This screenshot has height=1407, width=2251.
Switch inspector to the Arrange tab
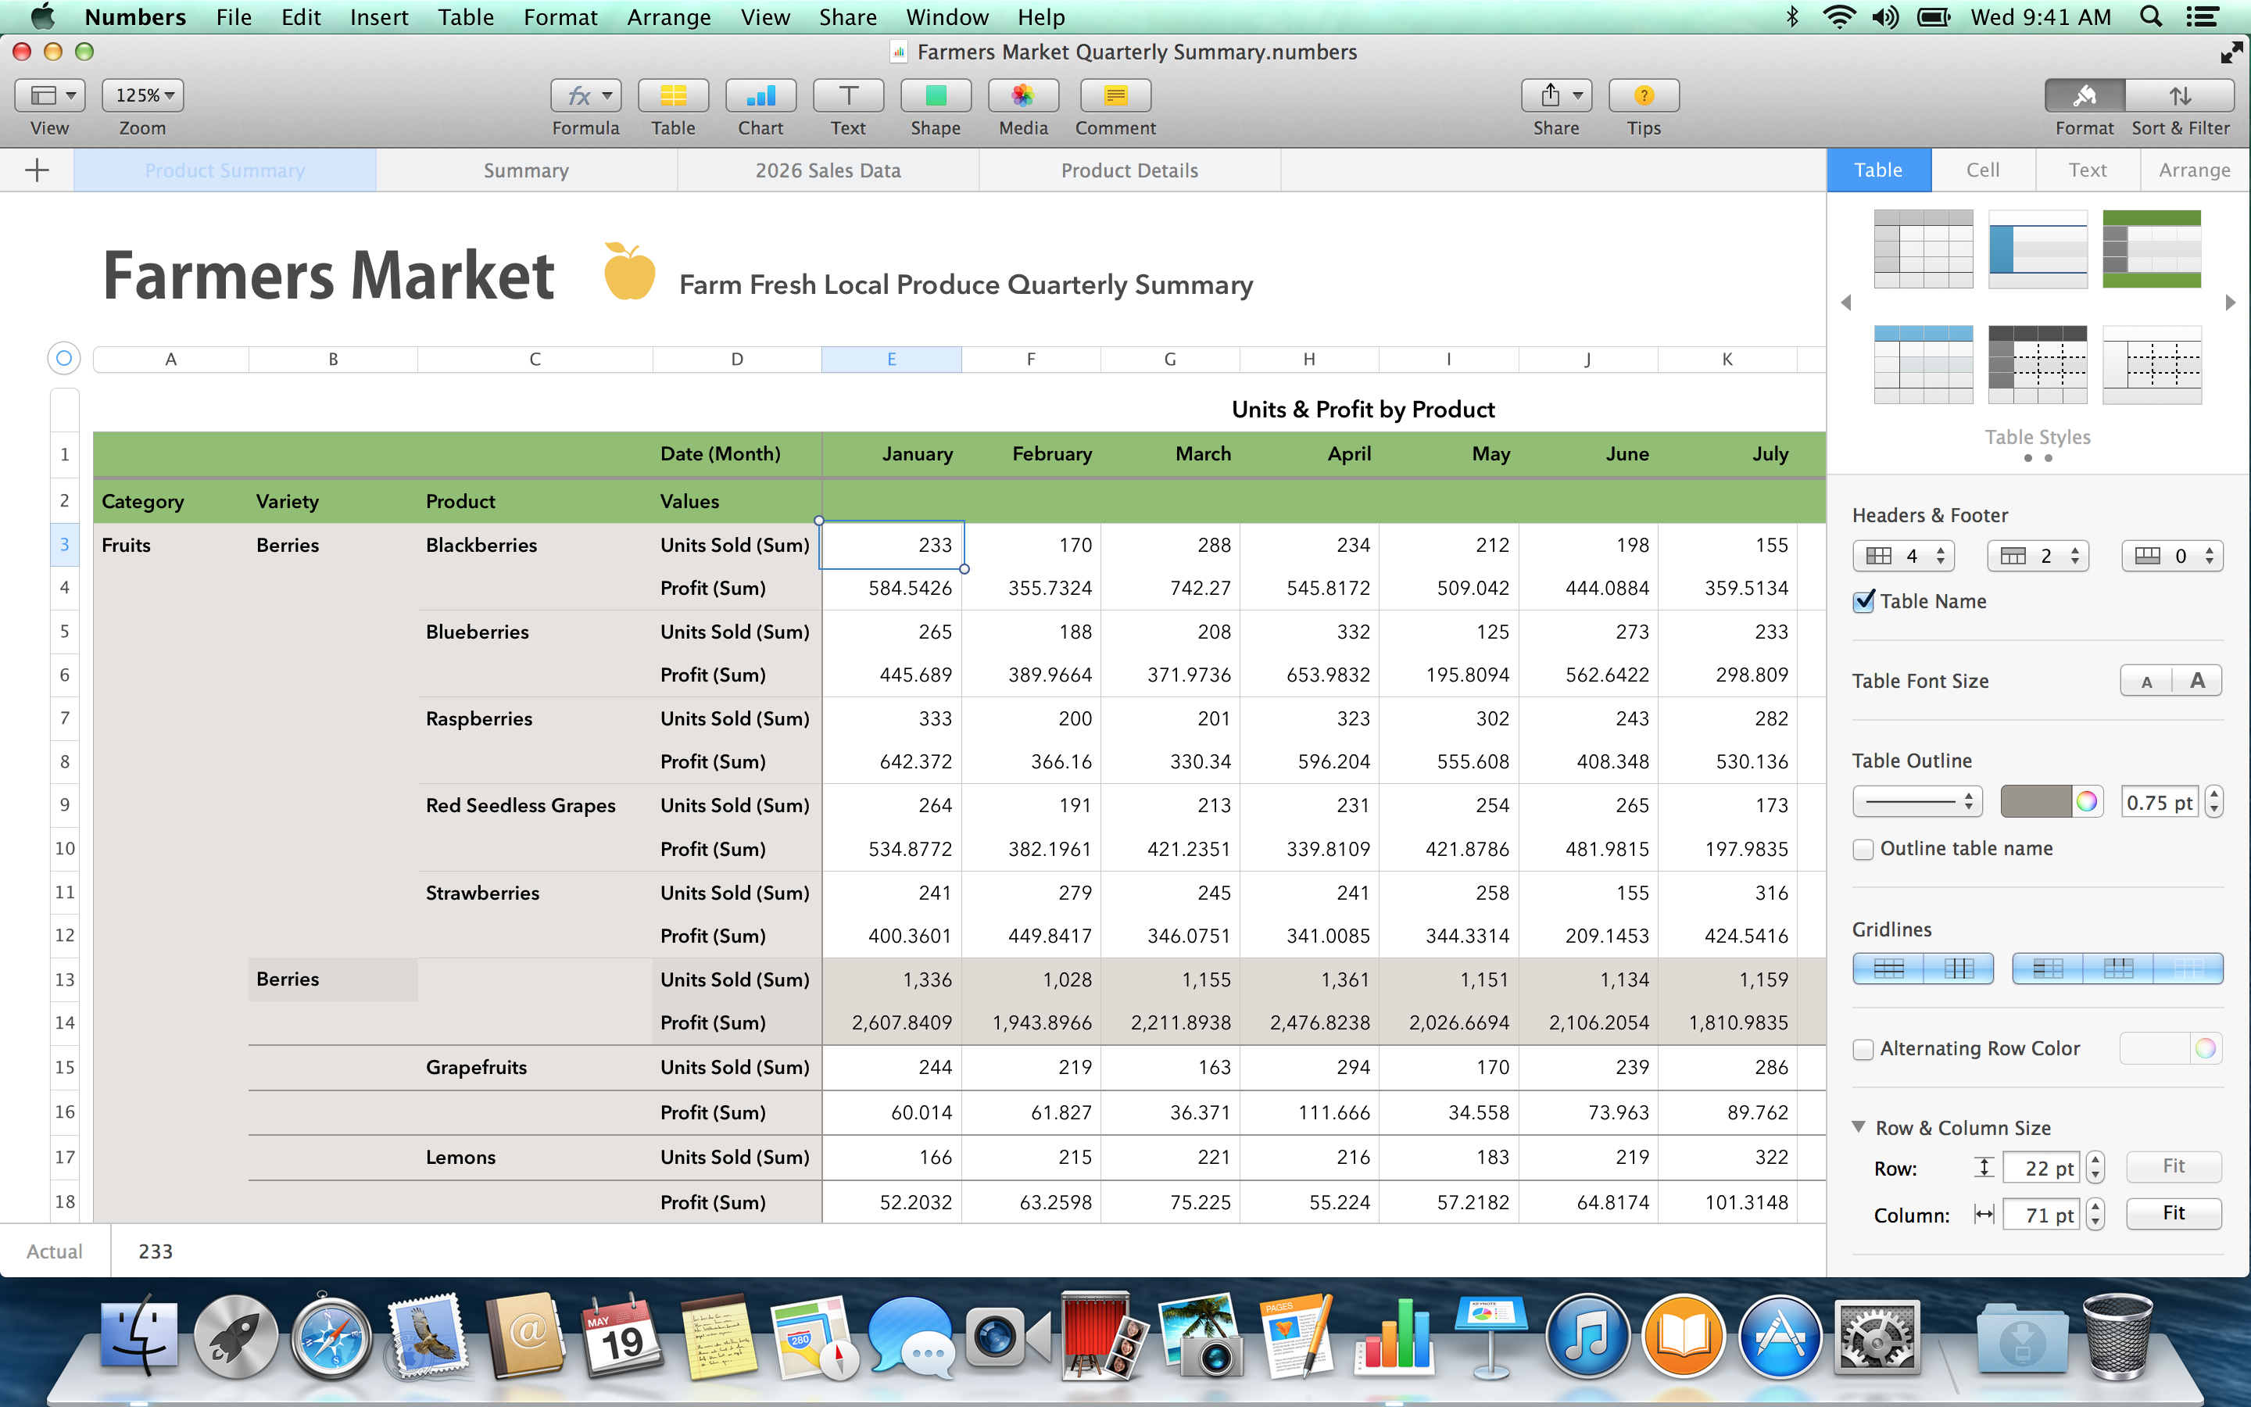coord(2194,170)
